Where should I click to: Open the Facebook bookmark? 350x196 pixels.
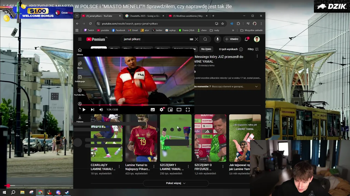pos(119,30)
